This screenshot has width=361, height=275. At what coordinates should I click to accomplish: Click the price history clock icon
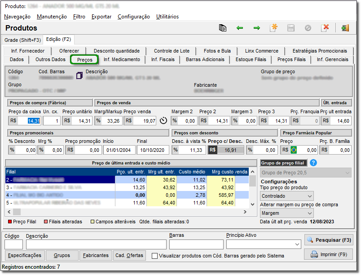click(x=163, y=121)
